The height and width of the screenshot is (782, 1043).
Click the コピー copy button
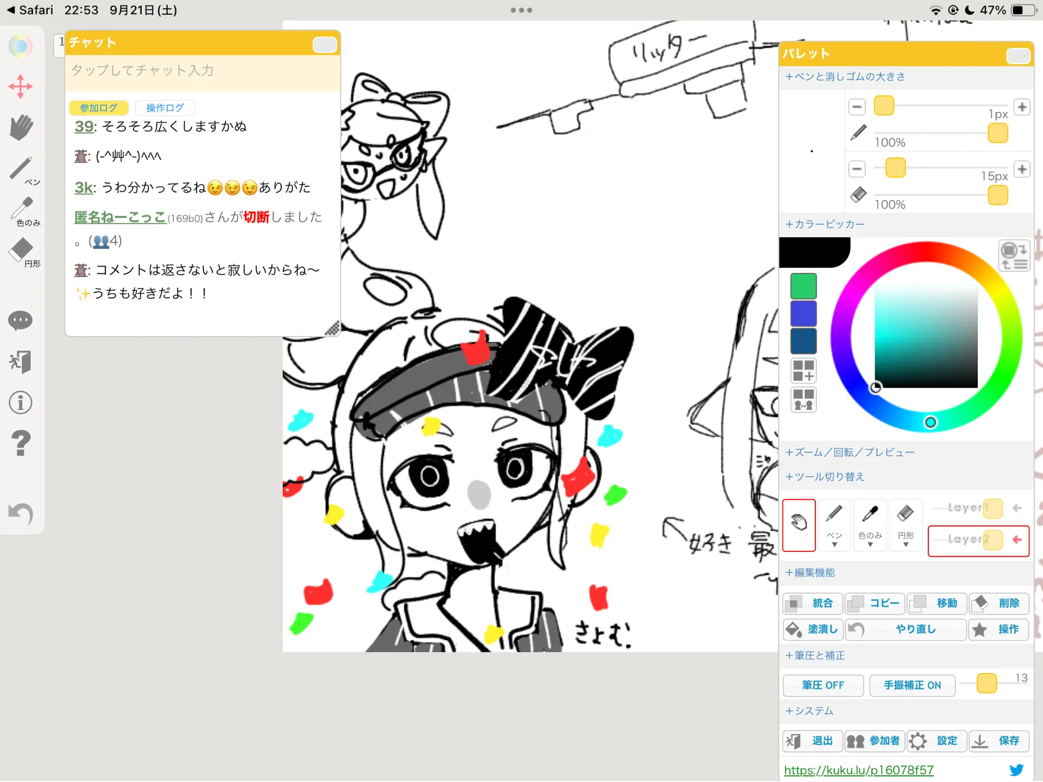[875, 603]
